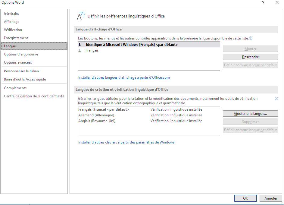This screenshot has width=284, height=205.
Task: Open Centre de gestion de la confidentialité
Action: (34, 96)
